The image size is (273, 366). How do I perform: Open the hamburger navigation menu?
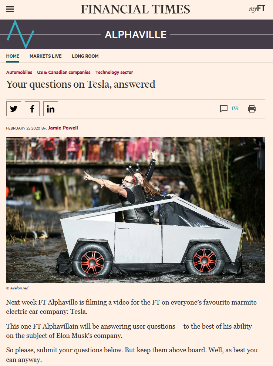[x=10, y=9]
